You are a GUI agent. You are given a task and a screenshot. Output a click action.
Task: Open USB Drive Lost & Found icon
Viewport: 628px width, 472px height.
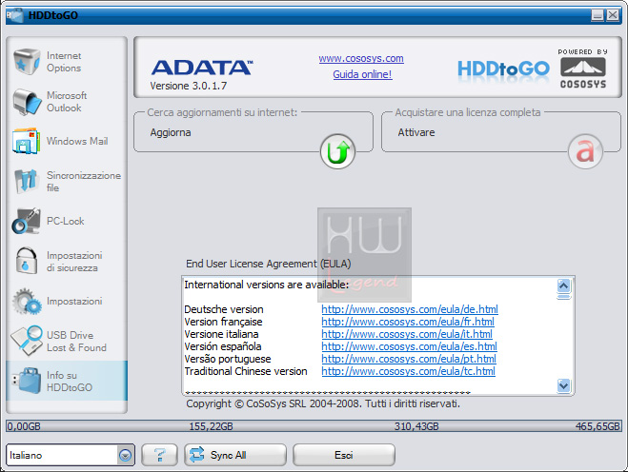(x=27, y=341)
